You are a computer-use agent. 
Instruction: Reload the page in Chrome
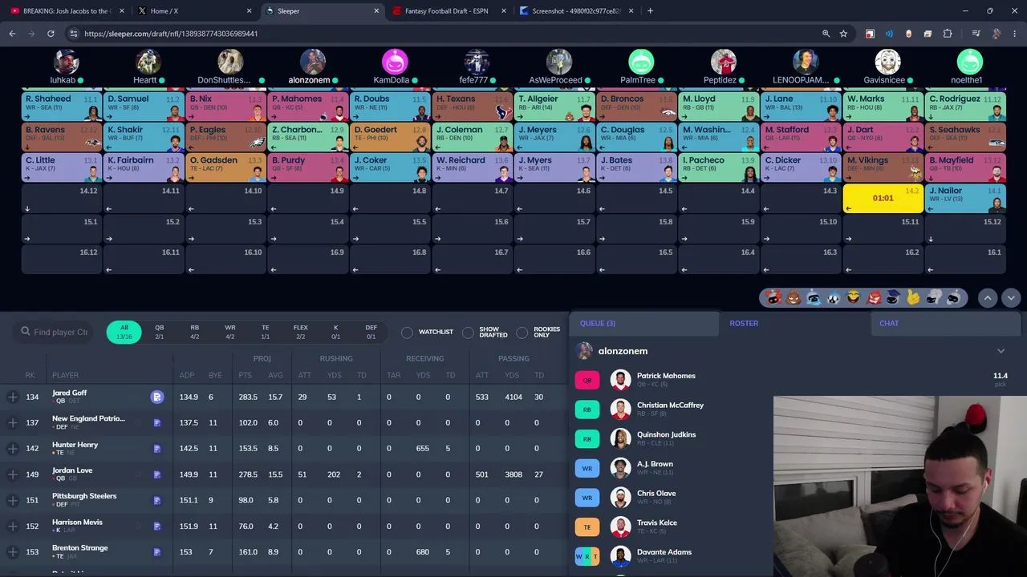tap(51, 34)
